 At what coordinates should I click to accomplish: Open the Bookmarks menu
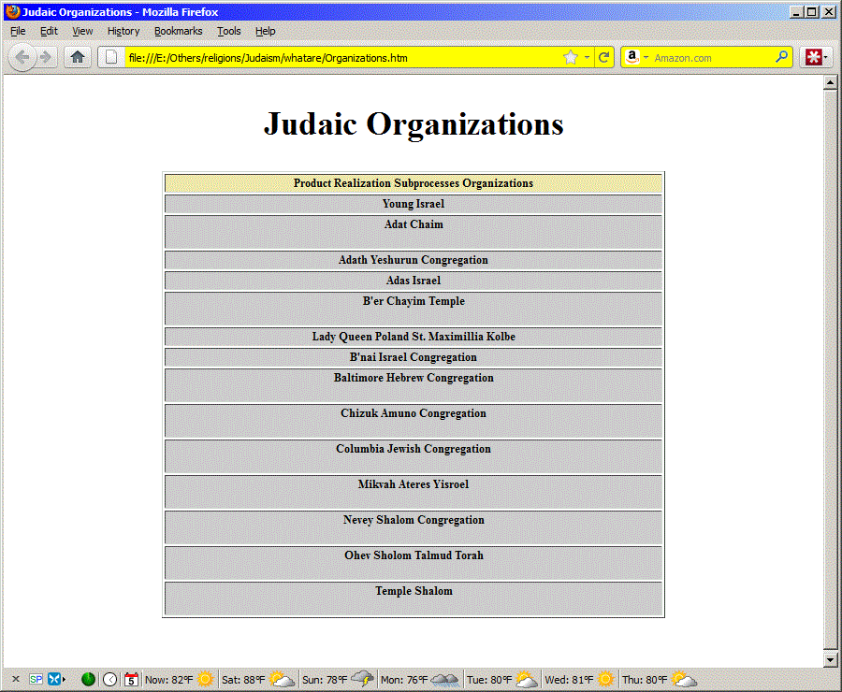point(179,31)
